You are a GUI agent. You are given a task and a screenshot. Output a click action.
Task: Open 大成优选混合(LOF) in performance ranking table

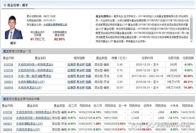28,129
